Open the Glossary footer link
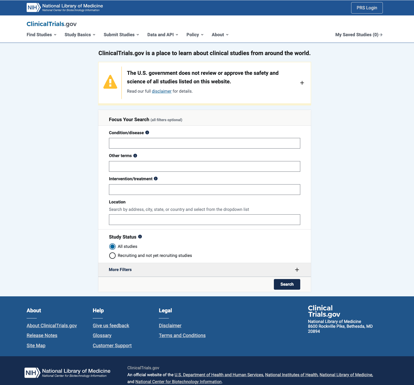 coord(102,335)
